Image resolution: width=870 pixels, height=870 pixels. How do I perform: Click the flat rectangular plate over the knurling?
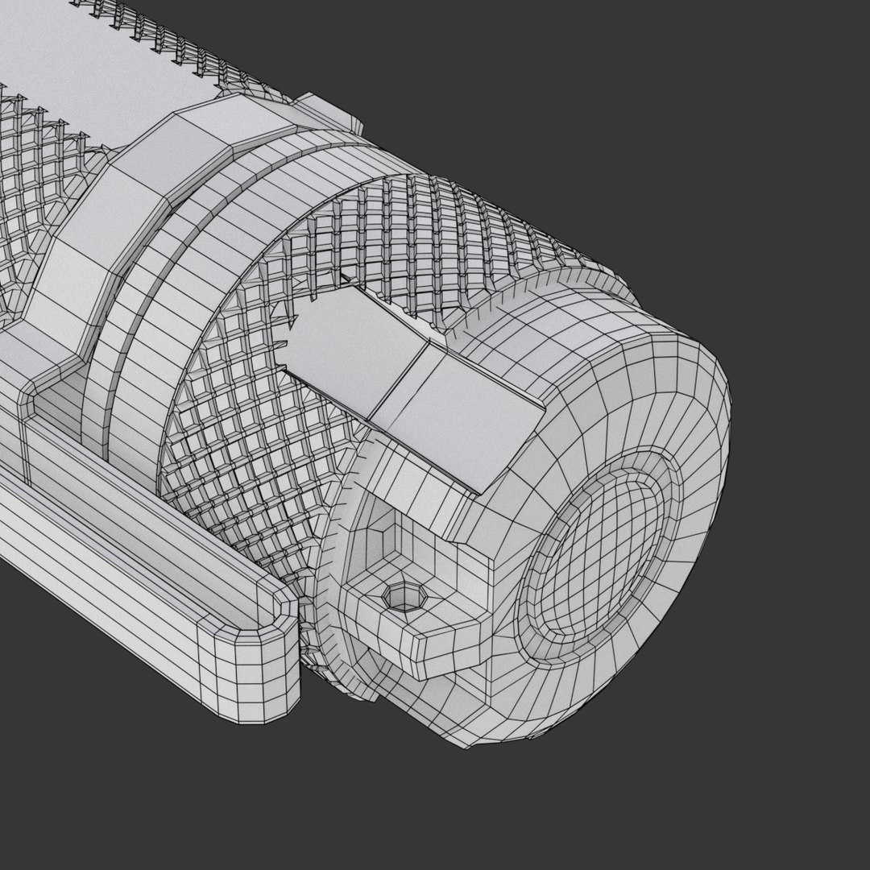pos(412,388)
